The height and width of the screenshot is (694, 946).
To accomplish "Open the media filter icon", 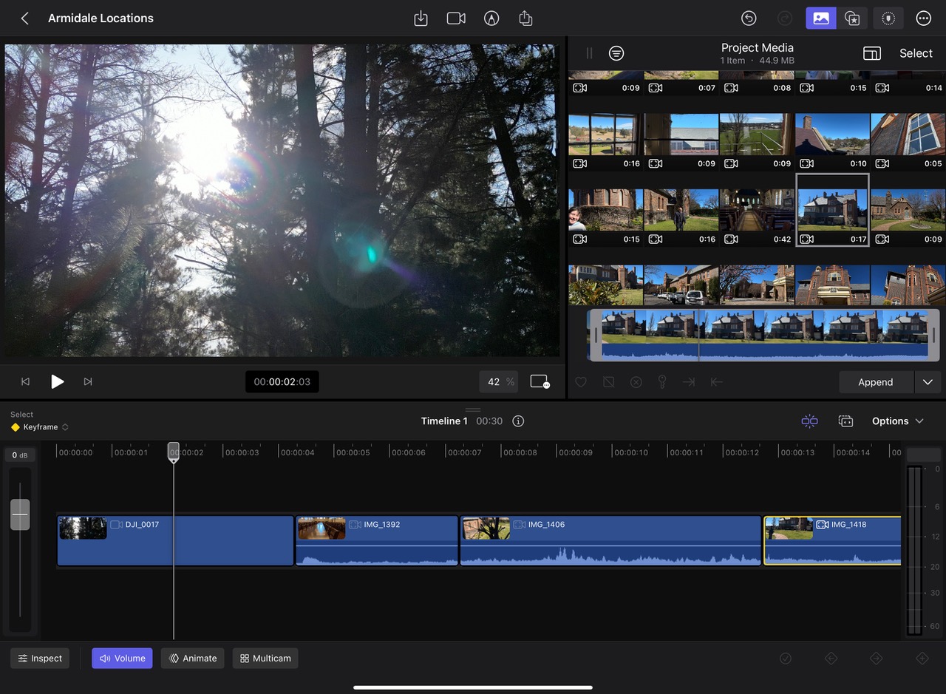I will [x=616, y=53].
